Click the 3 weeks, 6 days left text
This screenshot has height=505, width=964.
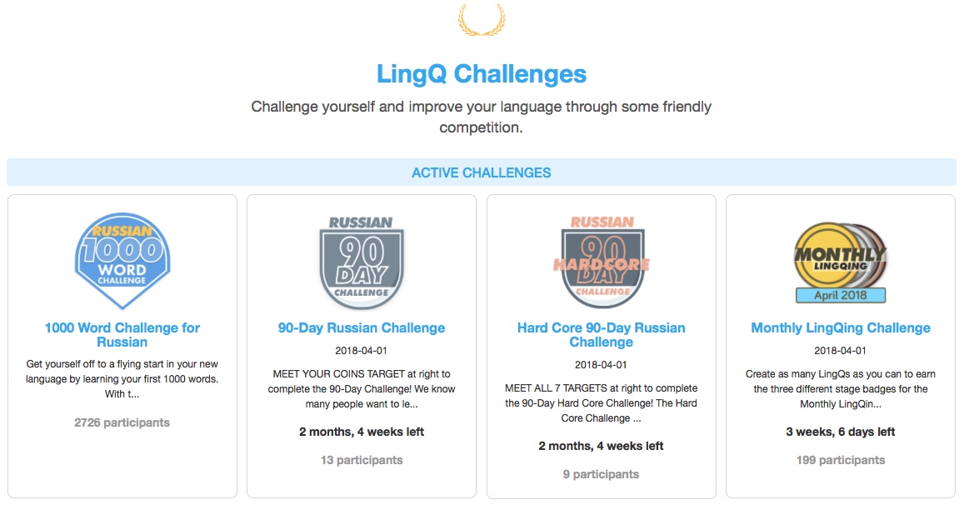tap(841, 432)
